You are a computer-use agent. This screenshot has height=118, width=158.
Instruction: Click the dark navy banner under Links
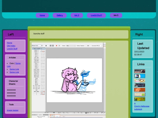(140, 85)
